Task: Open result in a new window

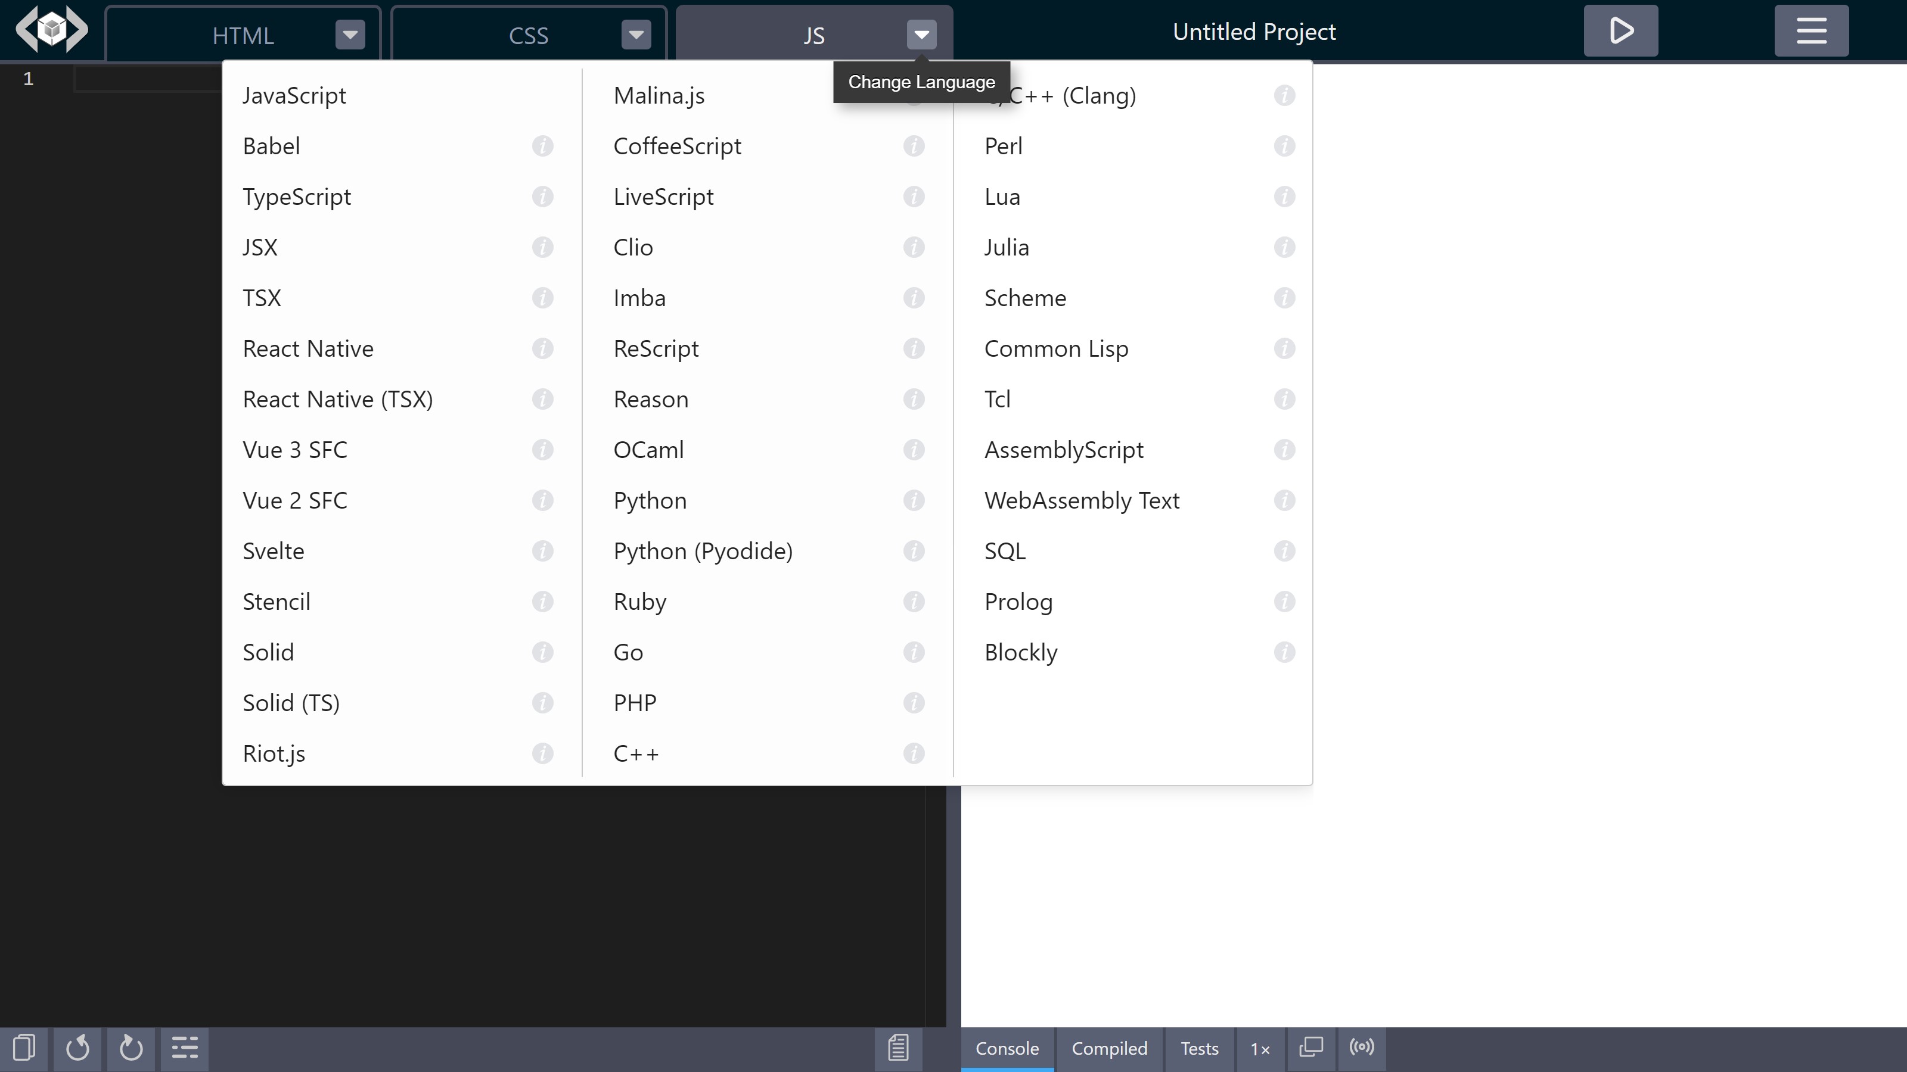Action: [1310, 1048]
